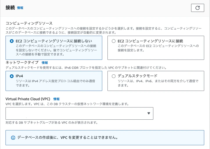
Task: Choose the IPv4 network type radio
Action: pos(12,76)
